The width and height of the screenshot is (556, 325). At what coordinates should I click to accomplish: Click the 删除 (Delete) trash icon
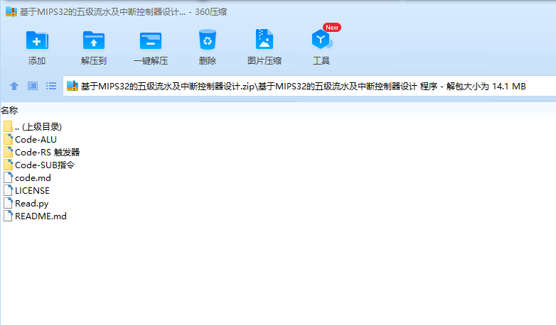coord(208,39)
